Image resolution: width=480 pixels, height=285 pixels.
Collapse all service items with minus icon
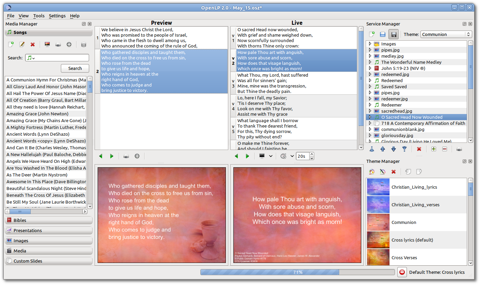point(444,149)
